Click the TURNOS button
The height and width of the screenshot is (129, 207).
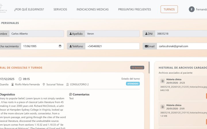point(169,9)
